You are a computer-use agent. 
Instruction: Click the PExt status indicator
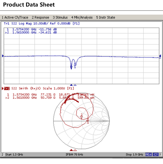pos(148,154)
